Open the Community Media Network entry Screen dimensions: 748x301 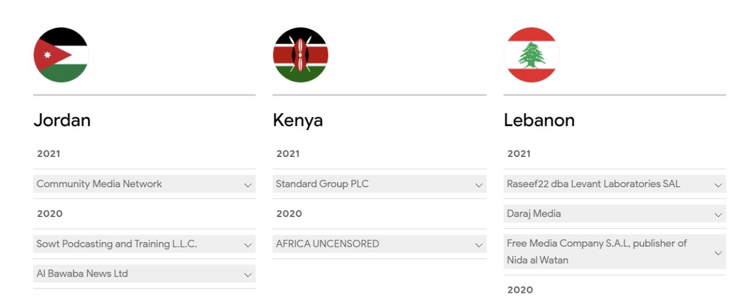tap(99, 184)
